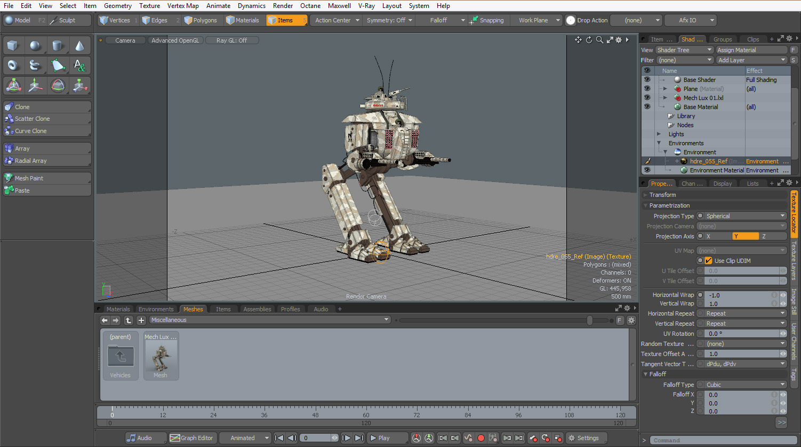Screen dimensions: 801x447
Task: Set Projection Axis to X
Action: tap(718, 236)
